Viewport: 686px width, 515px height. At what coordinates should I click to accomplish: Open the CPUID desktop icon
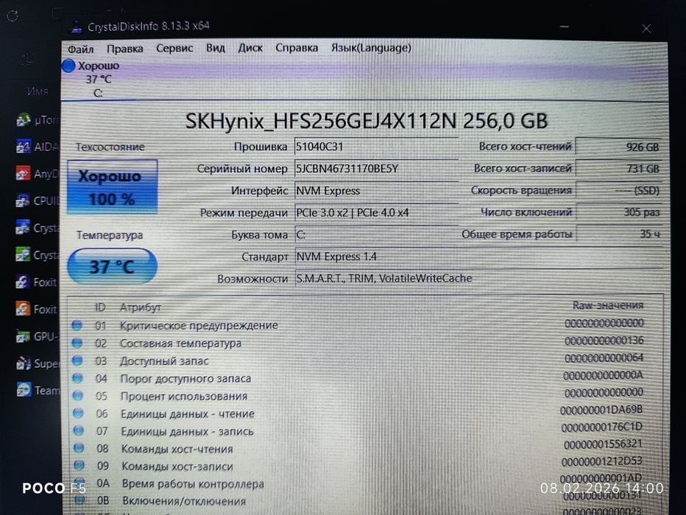pyautogui.click(x=24, y=201)
